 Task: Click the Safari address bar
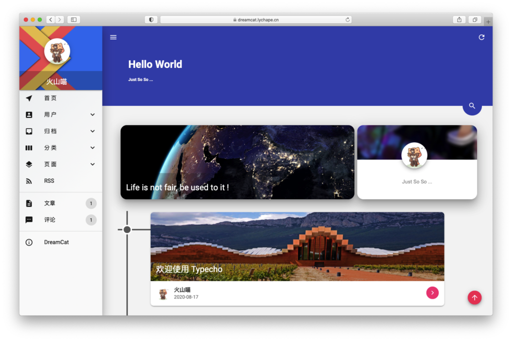point(255,19)
